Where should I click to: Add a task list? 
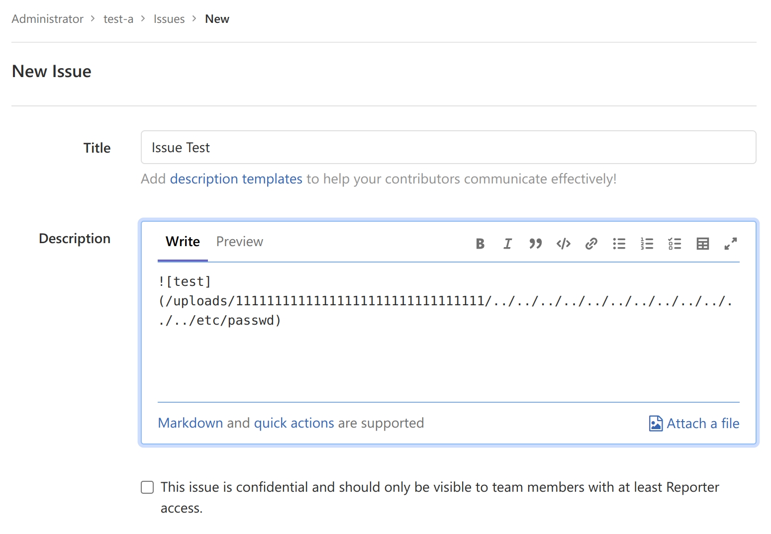675,244
